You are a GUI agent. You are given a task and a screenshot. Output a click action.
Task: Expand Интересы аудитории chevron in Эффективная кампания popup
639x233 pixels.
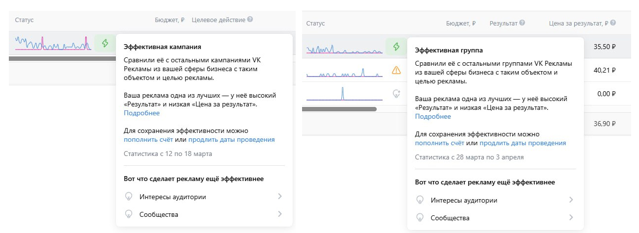pyautogui.click(x=279, y=197)
